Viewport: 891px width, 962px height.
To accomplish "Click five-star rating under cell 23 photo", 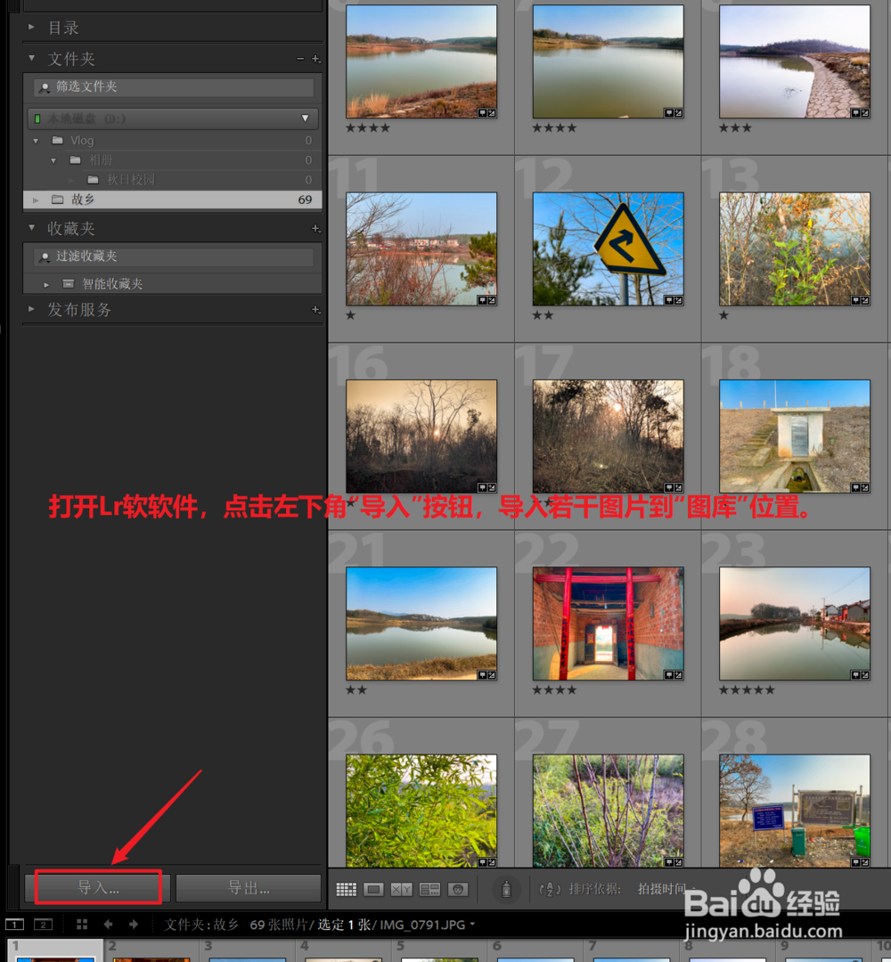I will [747, 690].
